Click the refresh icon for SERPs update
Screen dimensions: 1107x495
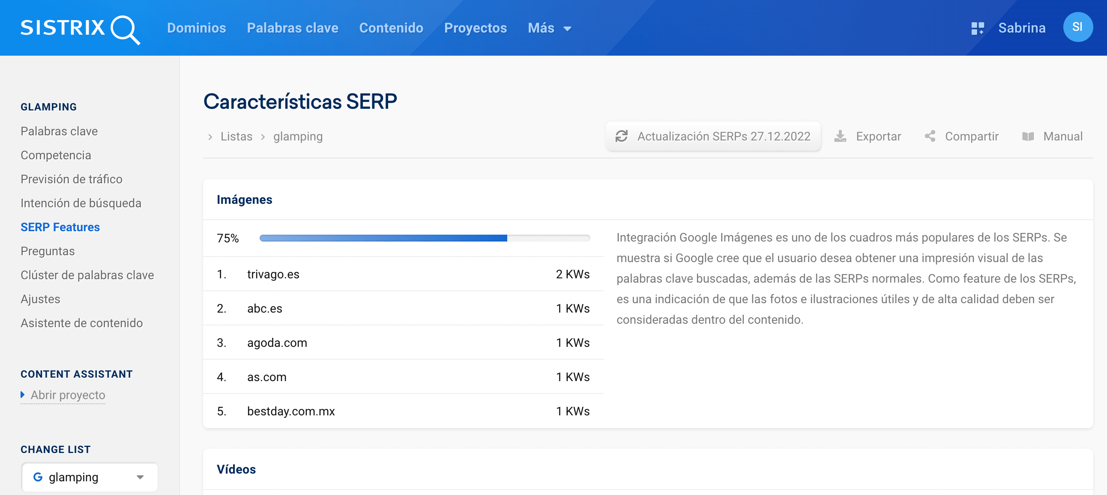(621, 136)
